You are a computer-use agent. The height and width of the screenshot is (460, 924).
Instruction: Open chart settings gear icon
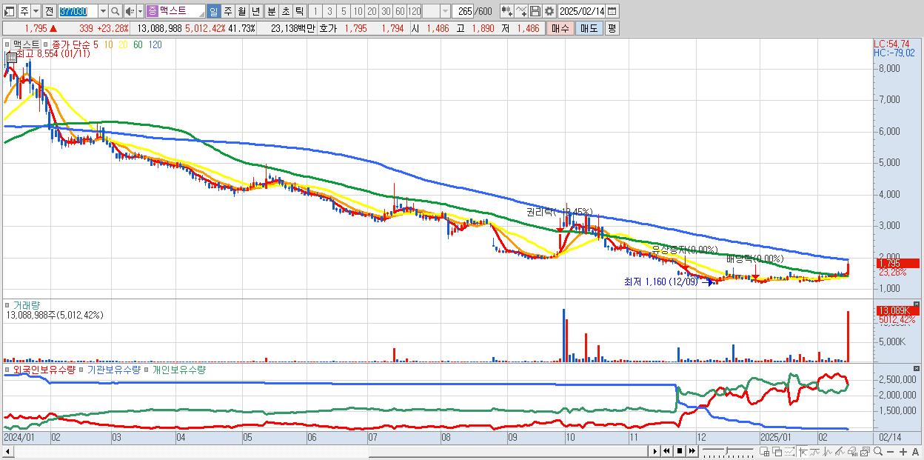(x=549, y=11)
